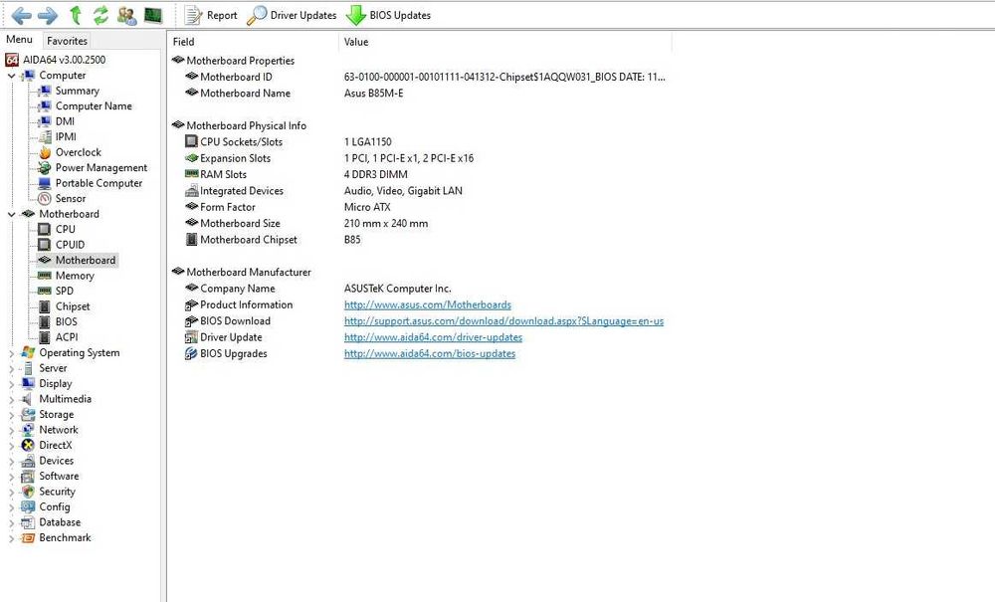
Task: Click the green monitor chart icon
Action: tap(153, 15)
